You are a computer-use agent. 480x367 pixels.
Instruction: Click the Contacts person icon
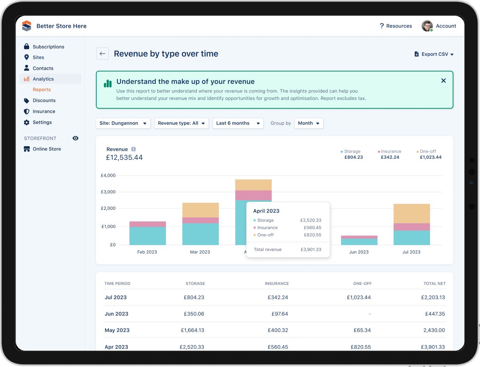tap(26, 68)
